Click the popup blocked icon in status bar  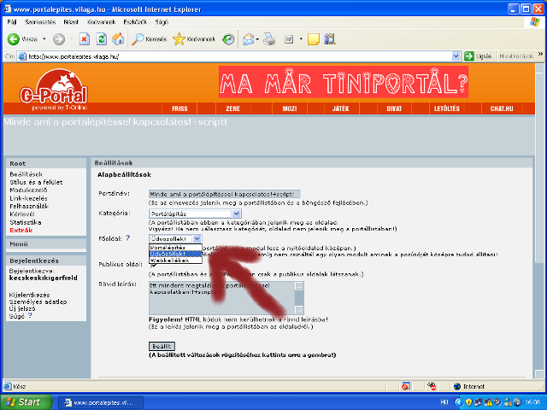[x=405, y=386]
